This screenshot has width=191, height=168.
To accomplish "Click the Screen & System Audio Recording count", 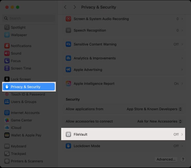I will [177, 19].
